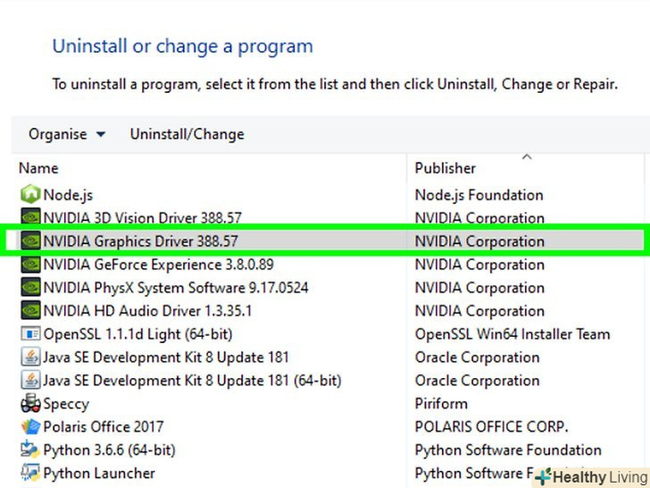This screenshot has width=650, height=488.
Task: Click the Piriform publisher cell
Action: [441, 404]
